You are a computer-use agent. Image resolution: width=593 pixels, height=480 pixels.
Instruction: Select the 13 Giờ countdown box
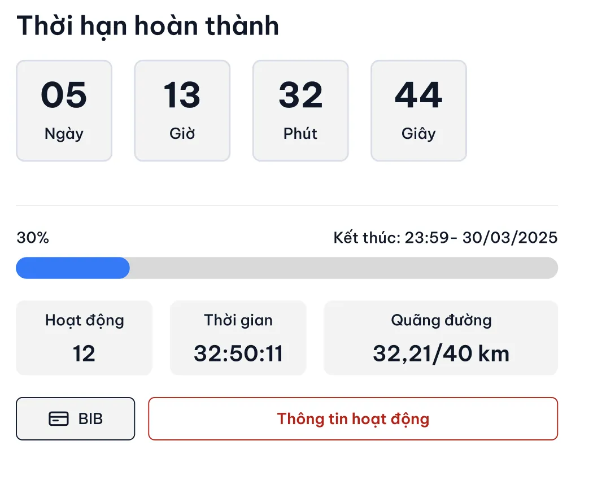(x=182, y=111)
